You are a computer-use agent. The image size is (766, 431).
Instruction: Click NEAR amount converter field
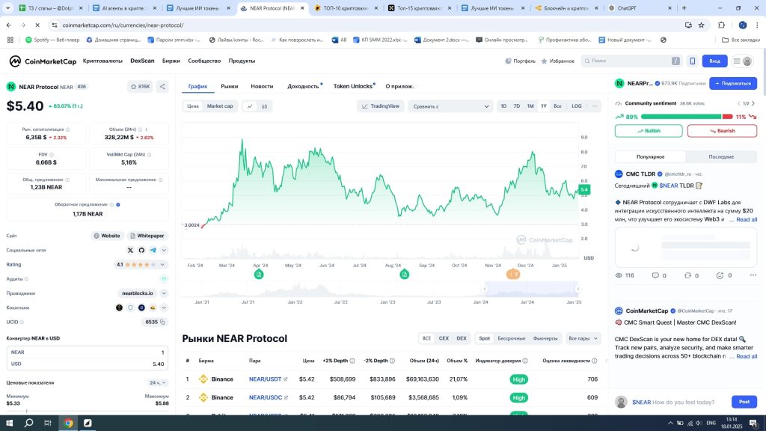coord(88,352)
